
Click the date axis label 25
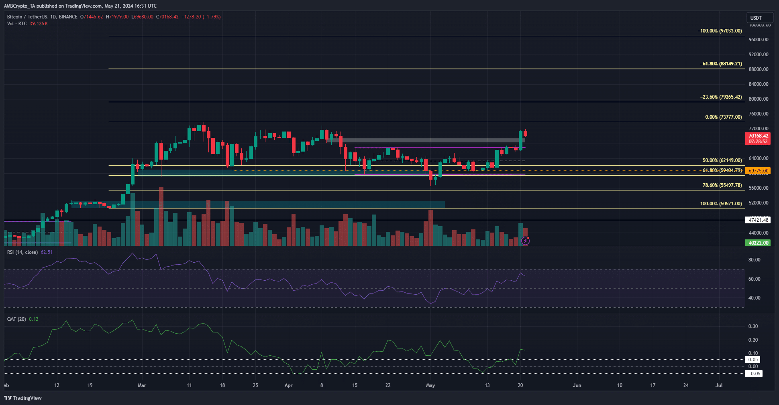pyautogui.click(x=255, y=385)
